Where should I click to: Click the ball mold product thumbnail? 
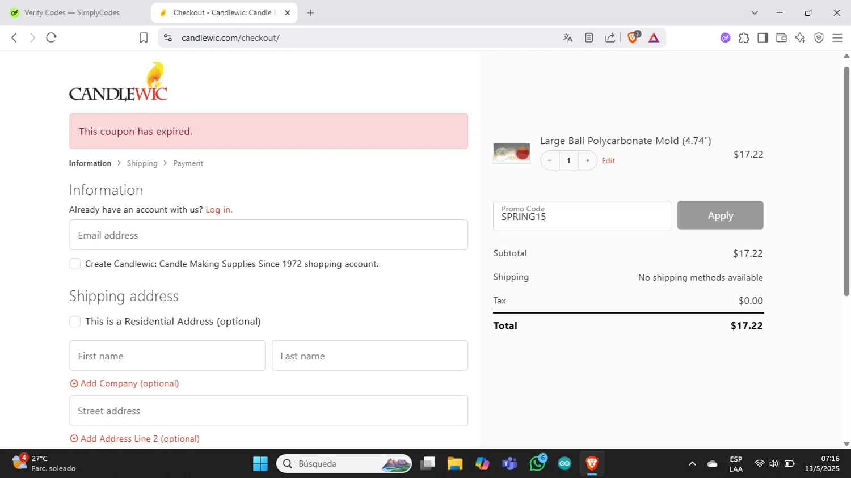point(512,153)
